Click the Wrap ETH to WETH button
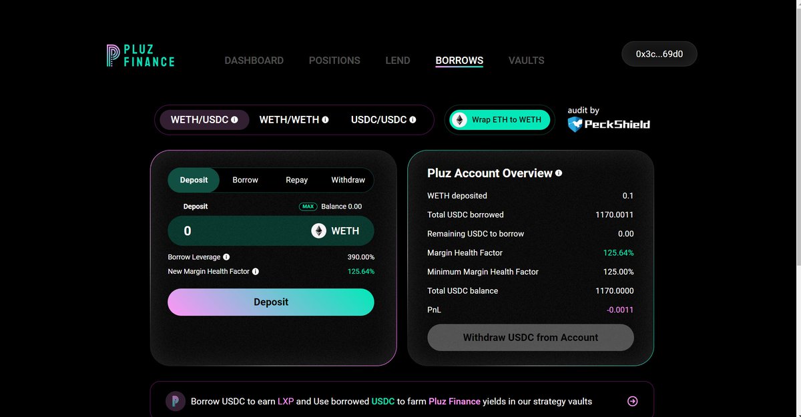Screen dimensions: 801x417 tap(500, 120)
